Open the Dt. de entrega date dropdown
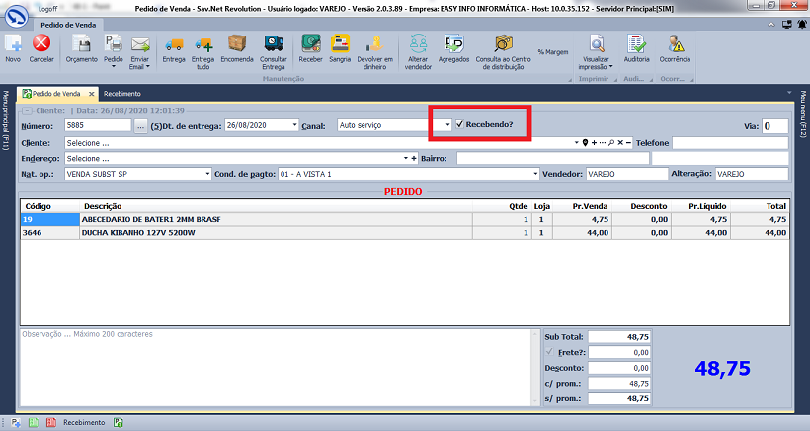 click(x=294, y=126)
